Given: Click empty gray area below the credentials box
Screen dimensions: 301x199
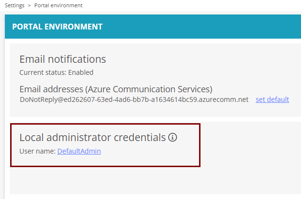Looking at the screenshot, I should coord(106,180).
